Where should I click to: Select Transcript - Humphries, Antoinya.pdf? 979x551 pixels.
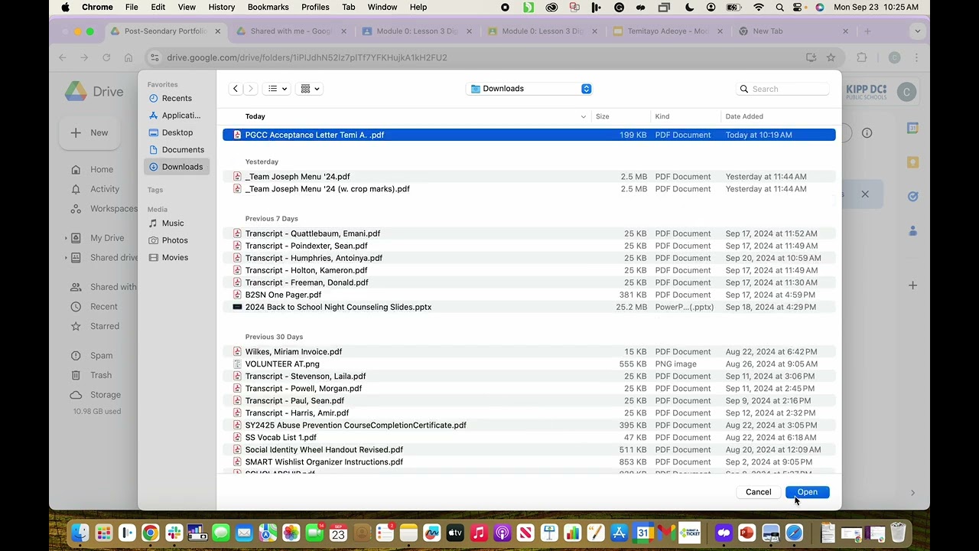point(529,258)
